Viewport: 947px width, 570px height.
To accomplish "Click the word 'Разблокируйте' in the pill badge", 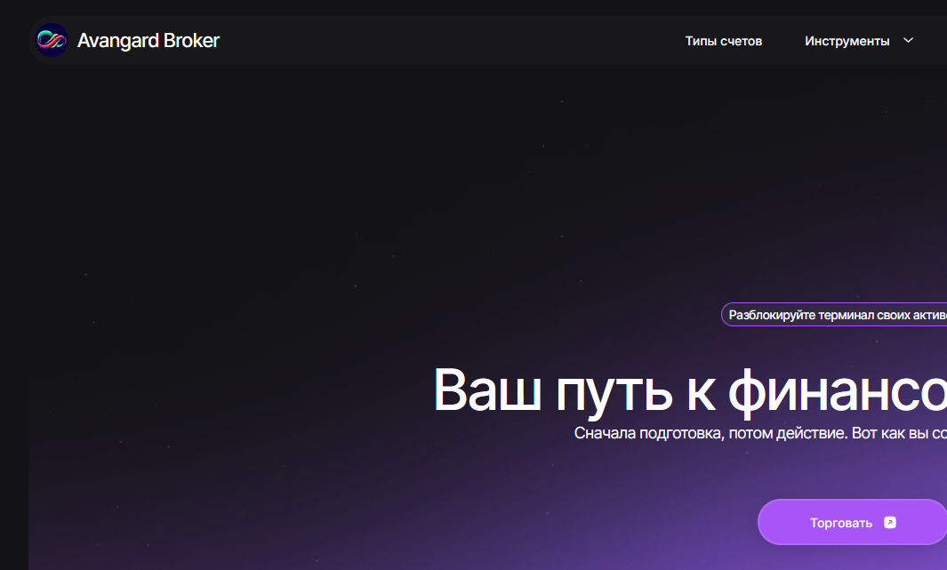I will 772,314.
